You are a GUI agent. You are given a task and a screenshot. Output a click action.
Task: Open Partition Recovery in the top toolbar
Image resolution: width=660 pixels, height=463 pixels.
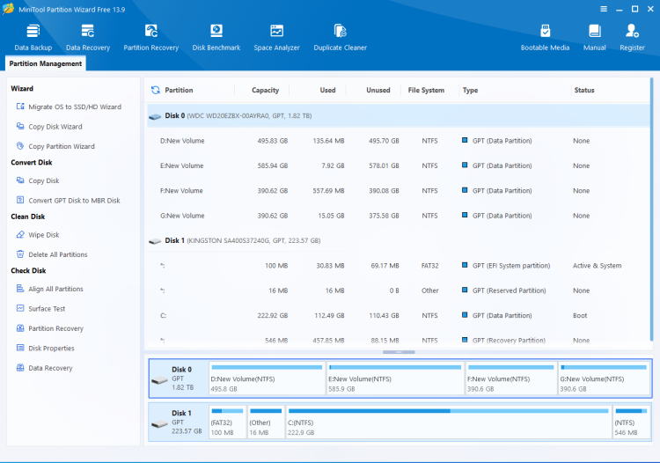(151, 38)
